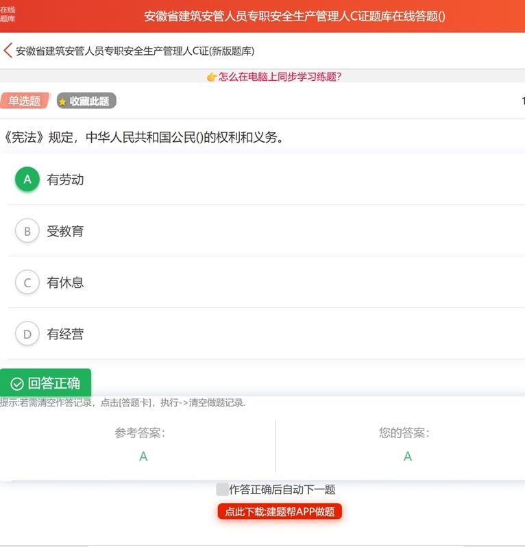Click option text 有休息

click(x=65, y=282)
